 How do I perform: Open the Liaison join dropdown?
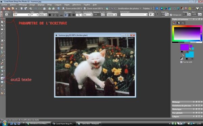[151, 15]
